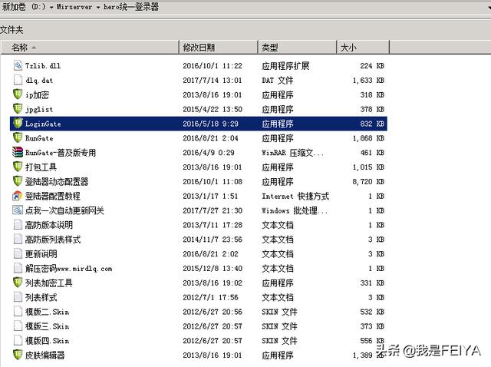491x367 pixels.
Task: Click the 应用程序扩展 type cell
Action: (285, 66)
